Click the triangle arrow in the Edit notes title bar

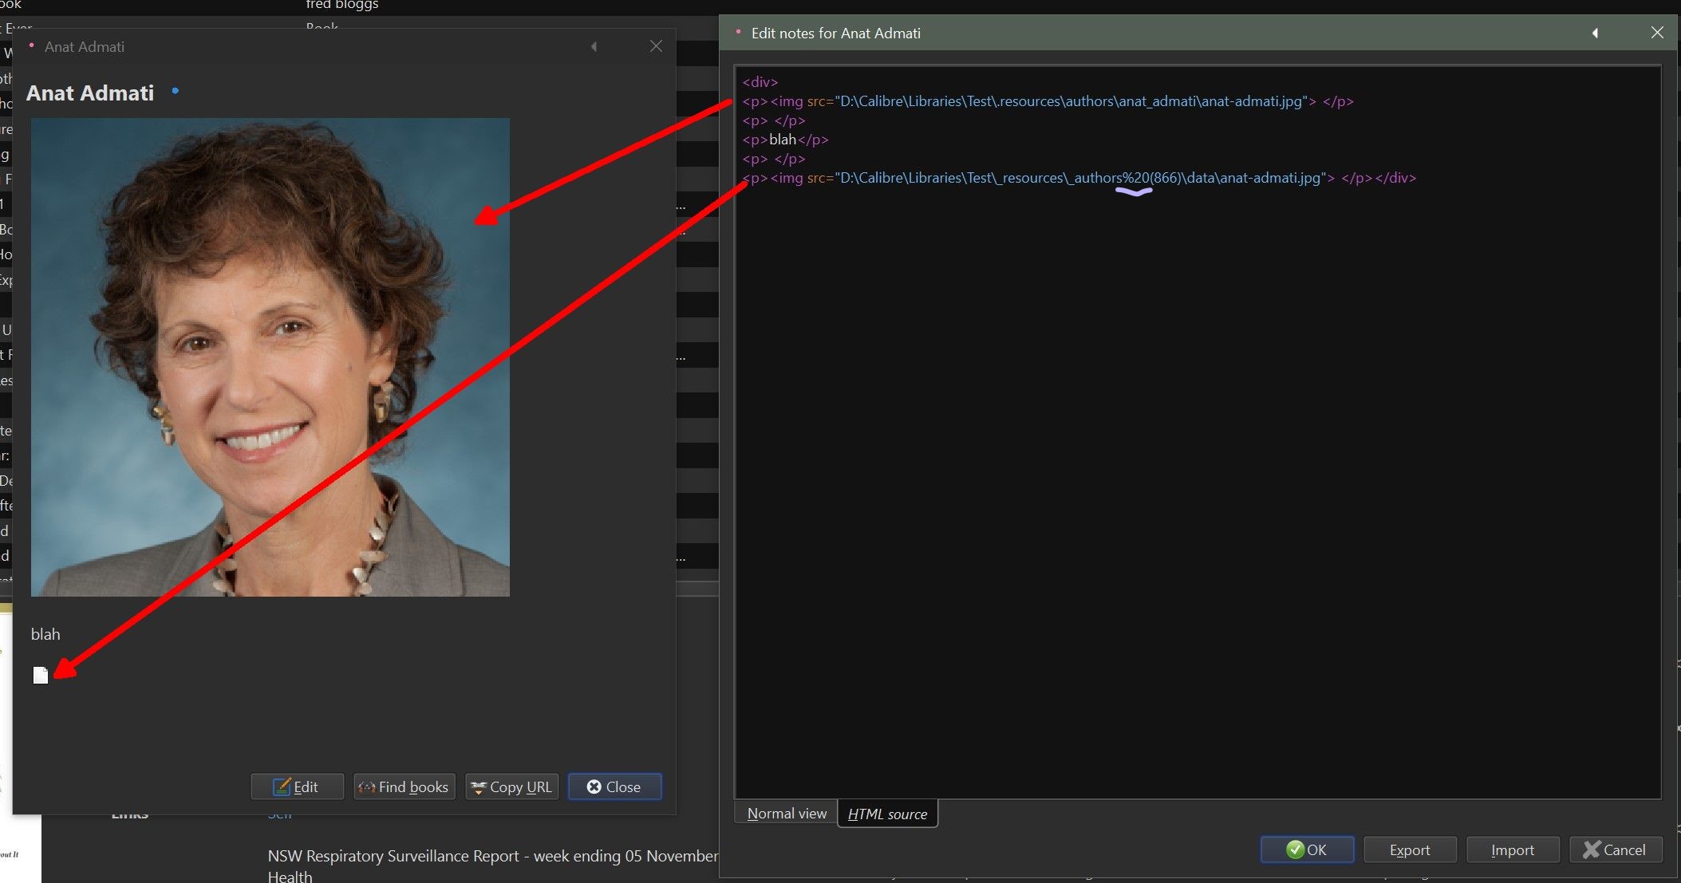tap(1595, 33)
